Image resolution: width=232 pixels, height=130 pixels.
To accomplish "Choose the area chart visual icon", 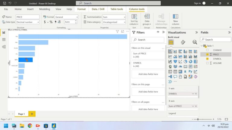I will click(175, 56).
